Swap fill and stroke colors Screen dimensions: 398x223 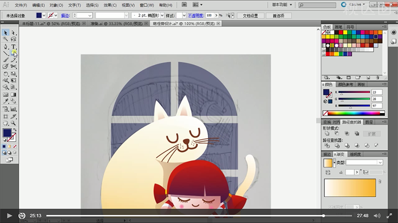tap(15, 130)
